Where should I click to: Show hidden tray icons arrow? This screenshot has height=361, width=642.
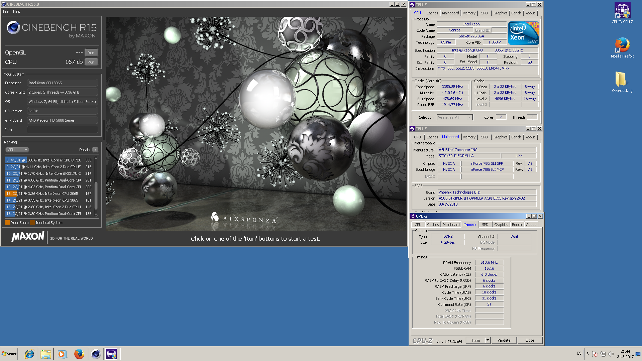[x=587, y=354]
